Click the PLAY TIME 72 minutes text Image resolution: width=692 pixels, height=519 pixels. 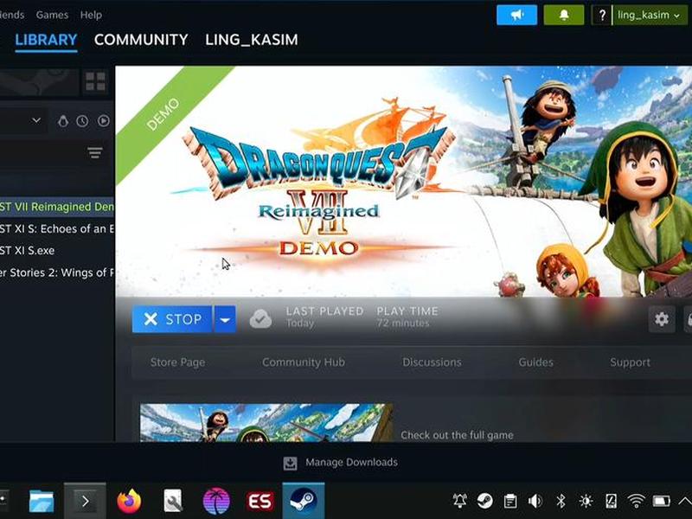pos(407,317)
